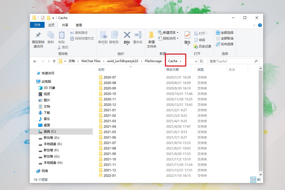Open address bar history dropdown

point(196,61)
